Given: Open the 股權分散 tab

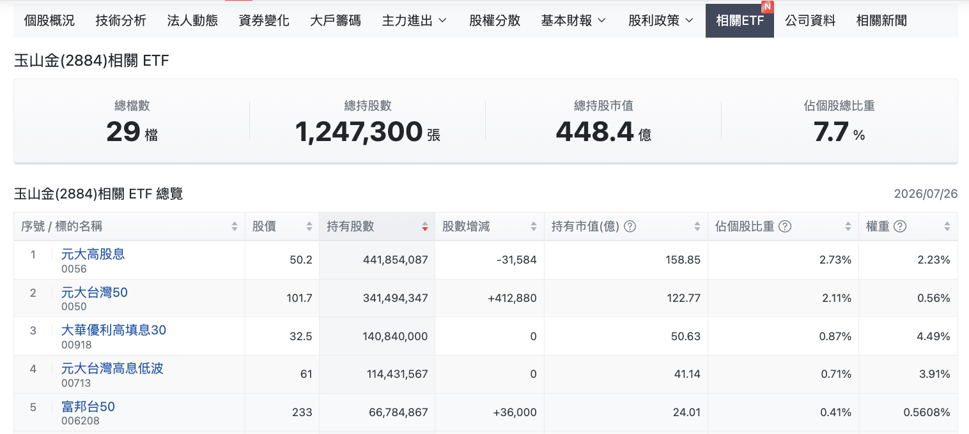Looking at the screenshot, I should [x=495, y=20].
